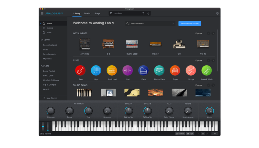This screenshot has height=148, width=259.
Task: Go to previous preset with up arrow
Action: point(143,13)
